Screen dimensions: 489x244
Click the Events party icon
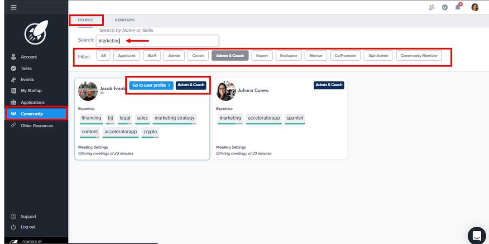coord(14,79)
